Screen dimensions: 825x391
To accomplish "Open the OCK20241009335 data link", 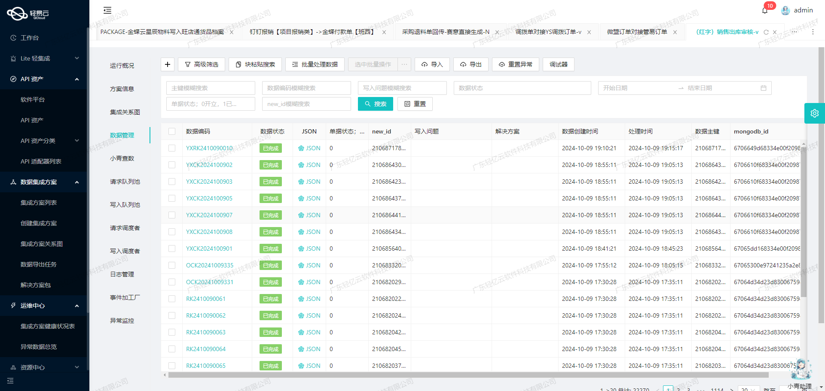I will point(210,265).
